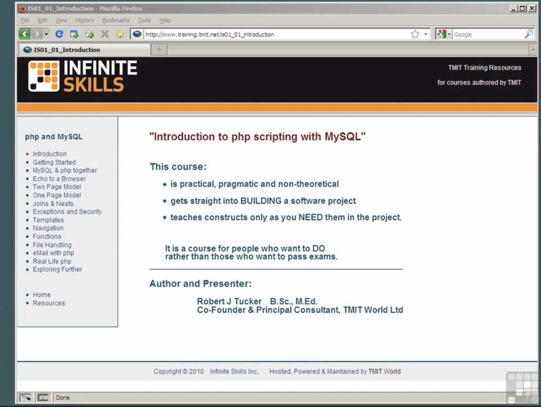Click the ruler icon in status bar
This screenshot has height=407, width=541.
pos(43,398)
